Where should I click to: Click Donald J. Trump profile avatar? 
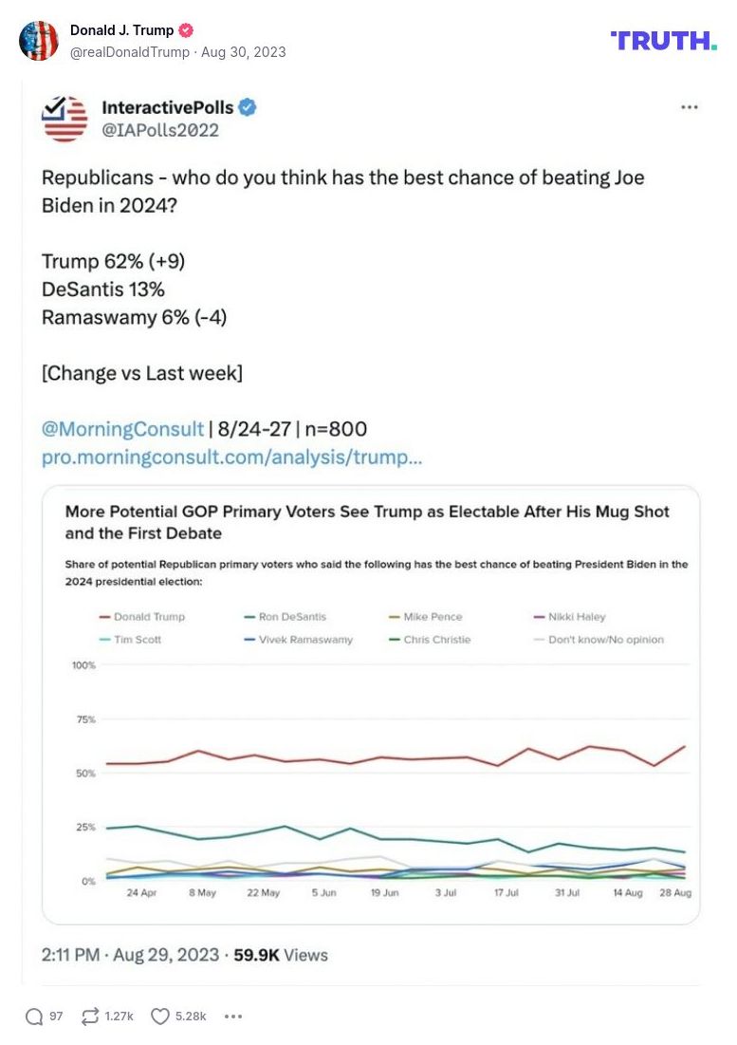coord(39,41)
